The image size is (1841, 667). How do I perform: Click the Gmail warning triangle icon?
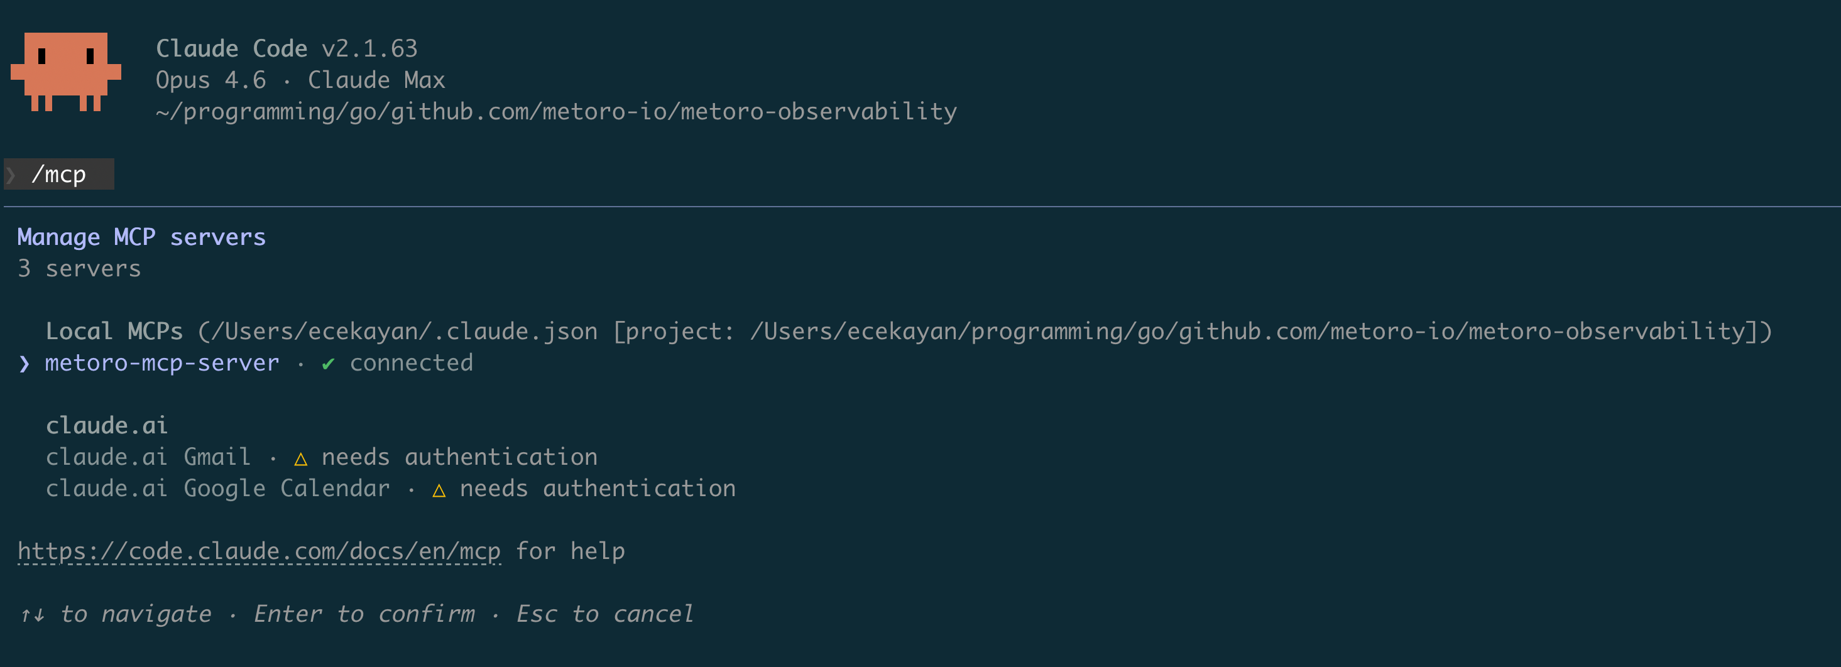click(x=301, y=458)
